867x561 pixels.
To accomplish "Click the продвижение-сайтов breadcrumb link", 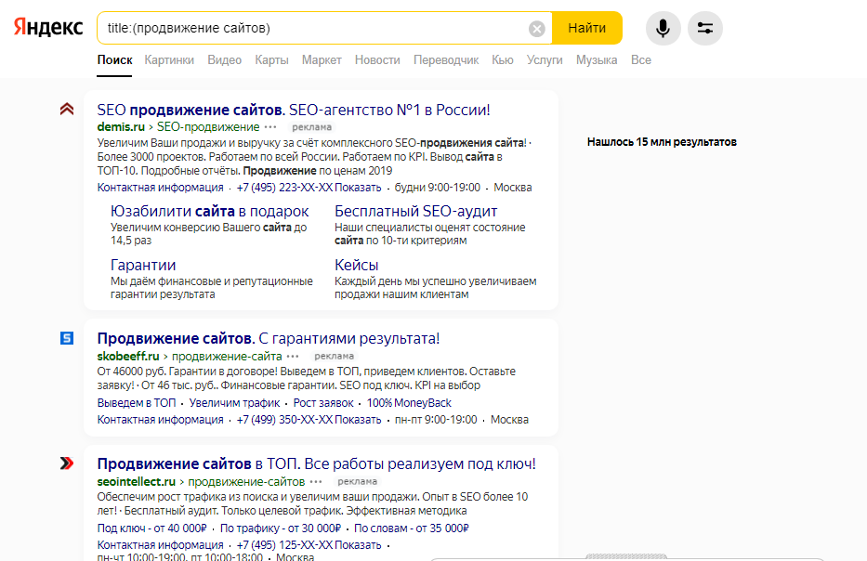I will pyautogui.click(x=246, y=482).
